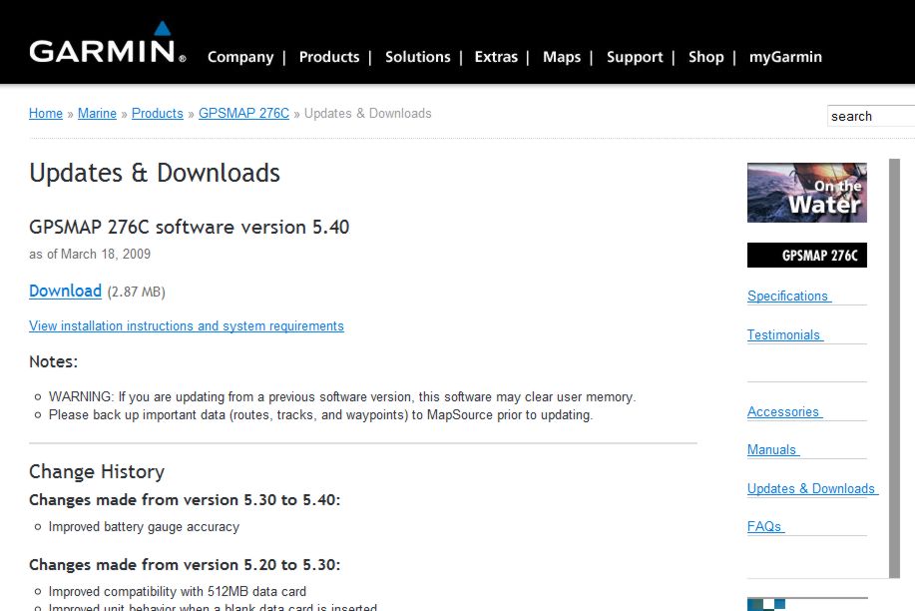Image resolution: width=915 pixels, height=611 pixels.
Task: Follow the Marine breadcrumb link
Action: 97,114
